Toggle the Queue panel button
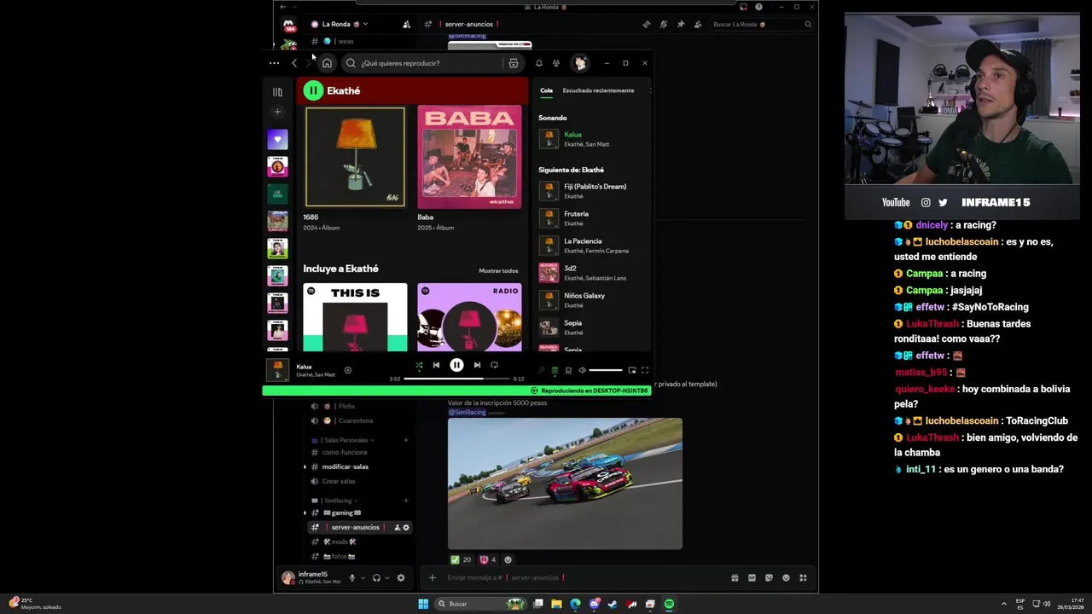The height and width of the screenshot is (614, 1092). click(555, 370)
